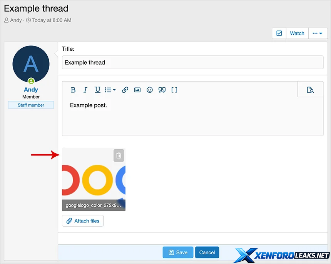Screen dimensions: 331x264
Task: Click into the Title input field
Action: coord(192,62)
